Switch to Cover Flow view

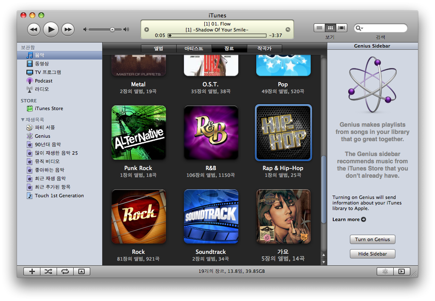pos(341,28)
